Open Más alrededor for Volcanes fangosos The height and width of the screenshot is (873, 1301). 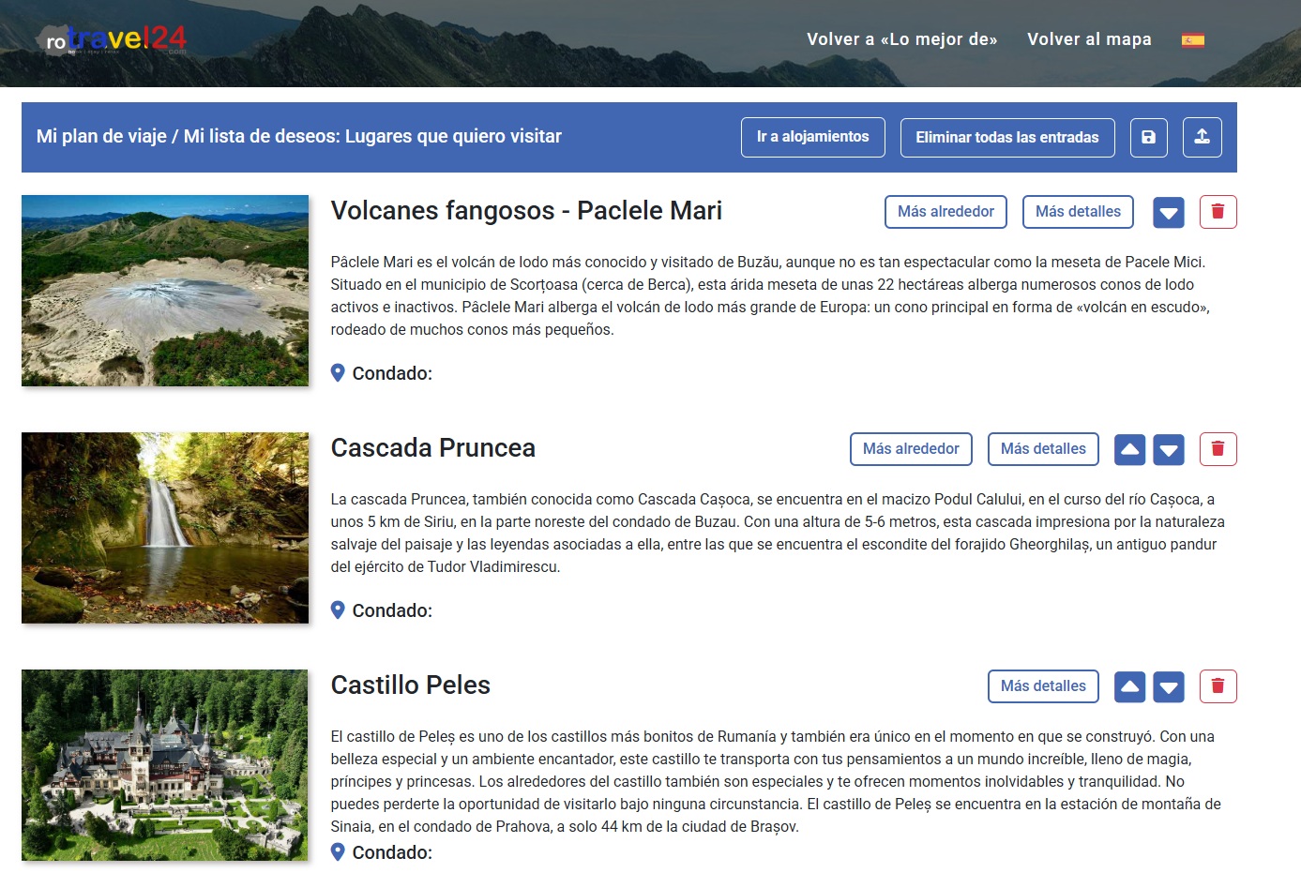click(x=945, y=212)
